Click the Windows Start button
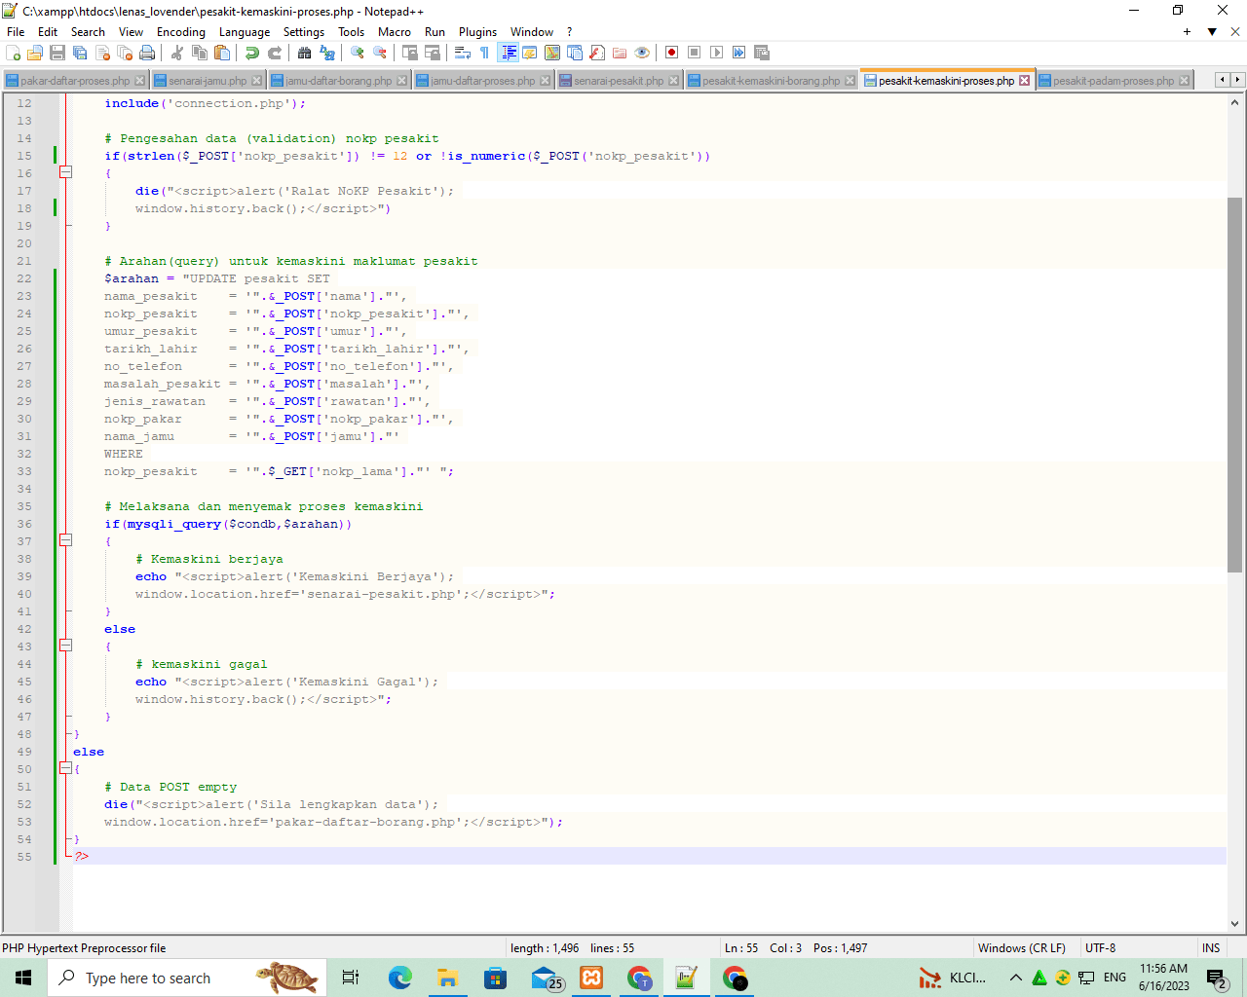Viewport: 1247px width, 997px height. click(23, 978)
